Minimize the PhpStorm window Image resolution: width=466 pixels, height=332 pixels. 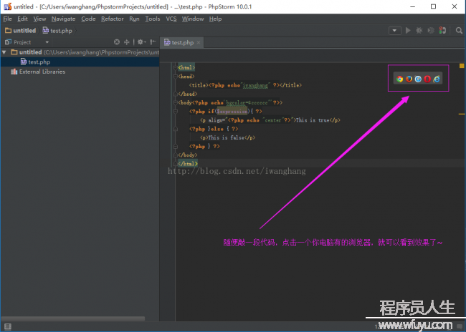pos(412,6)
